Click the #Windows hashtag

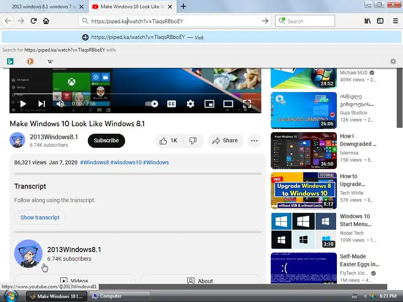[156, 162]
